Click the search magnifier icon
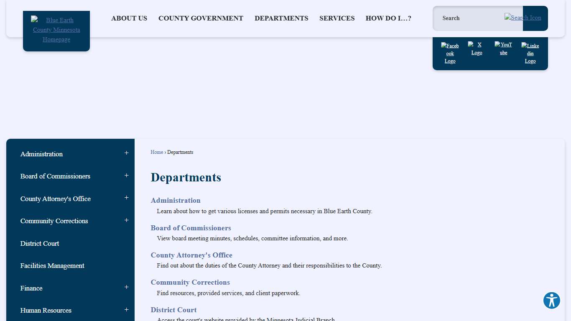 [x=523, y=18]
